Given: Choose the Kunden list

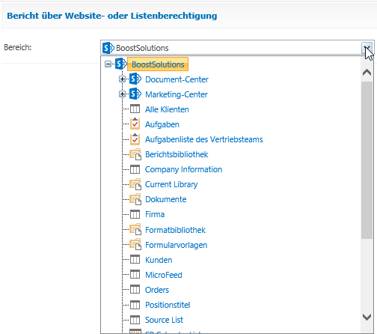Looking at the screenshot, I should click(x=159, y=260).
